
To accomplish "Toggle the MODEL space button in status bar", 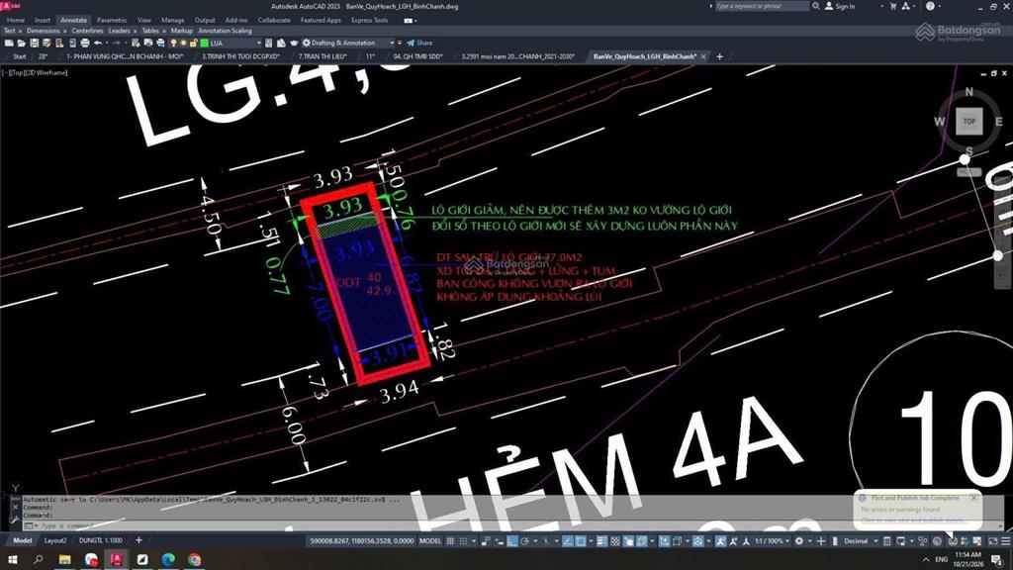I will [x=430, y=541].
